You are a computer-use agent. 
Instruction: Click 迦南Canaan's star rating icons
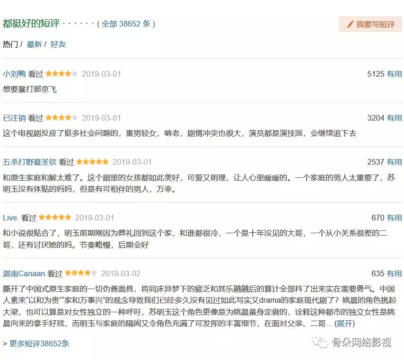pos(81,273)
